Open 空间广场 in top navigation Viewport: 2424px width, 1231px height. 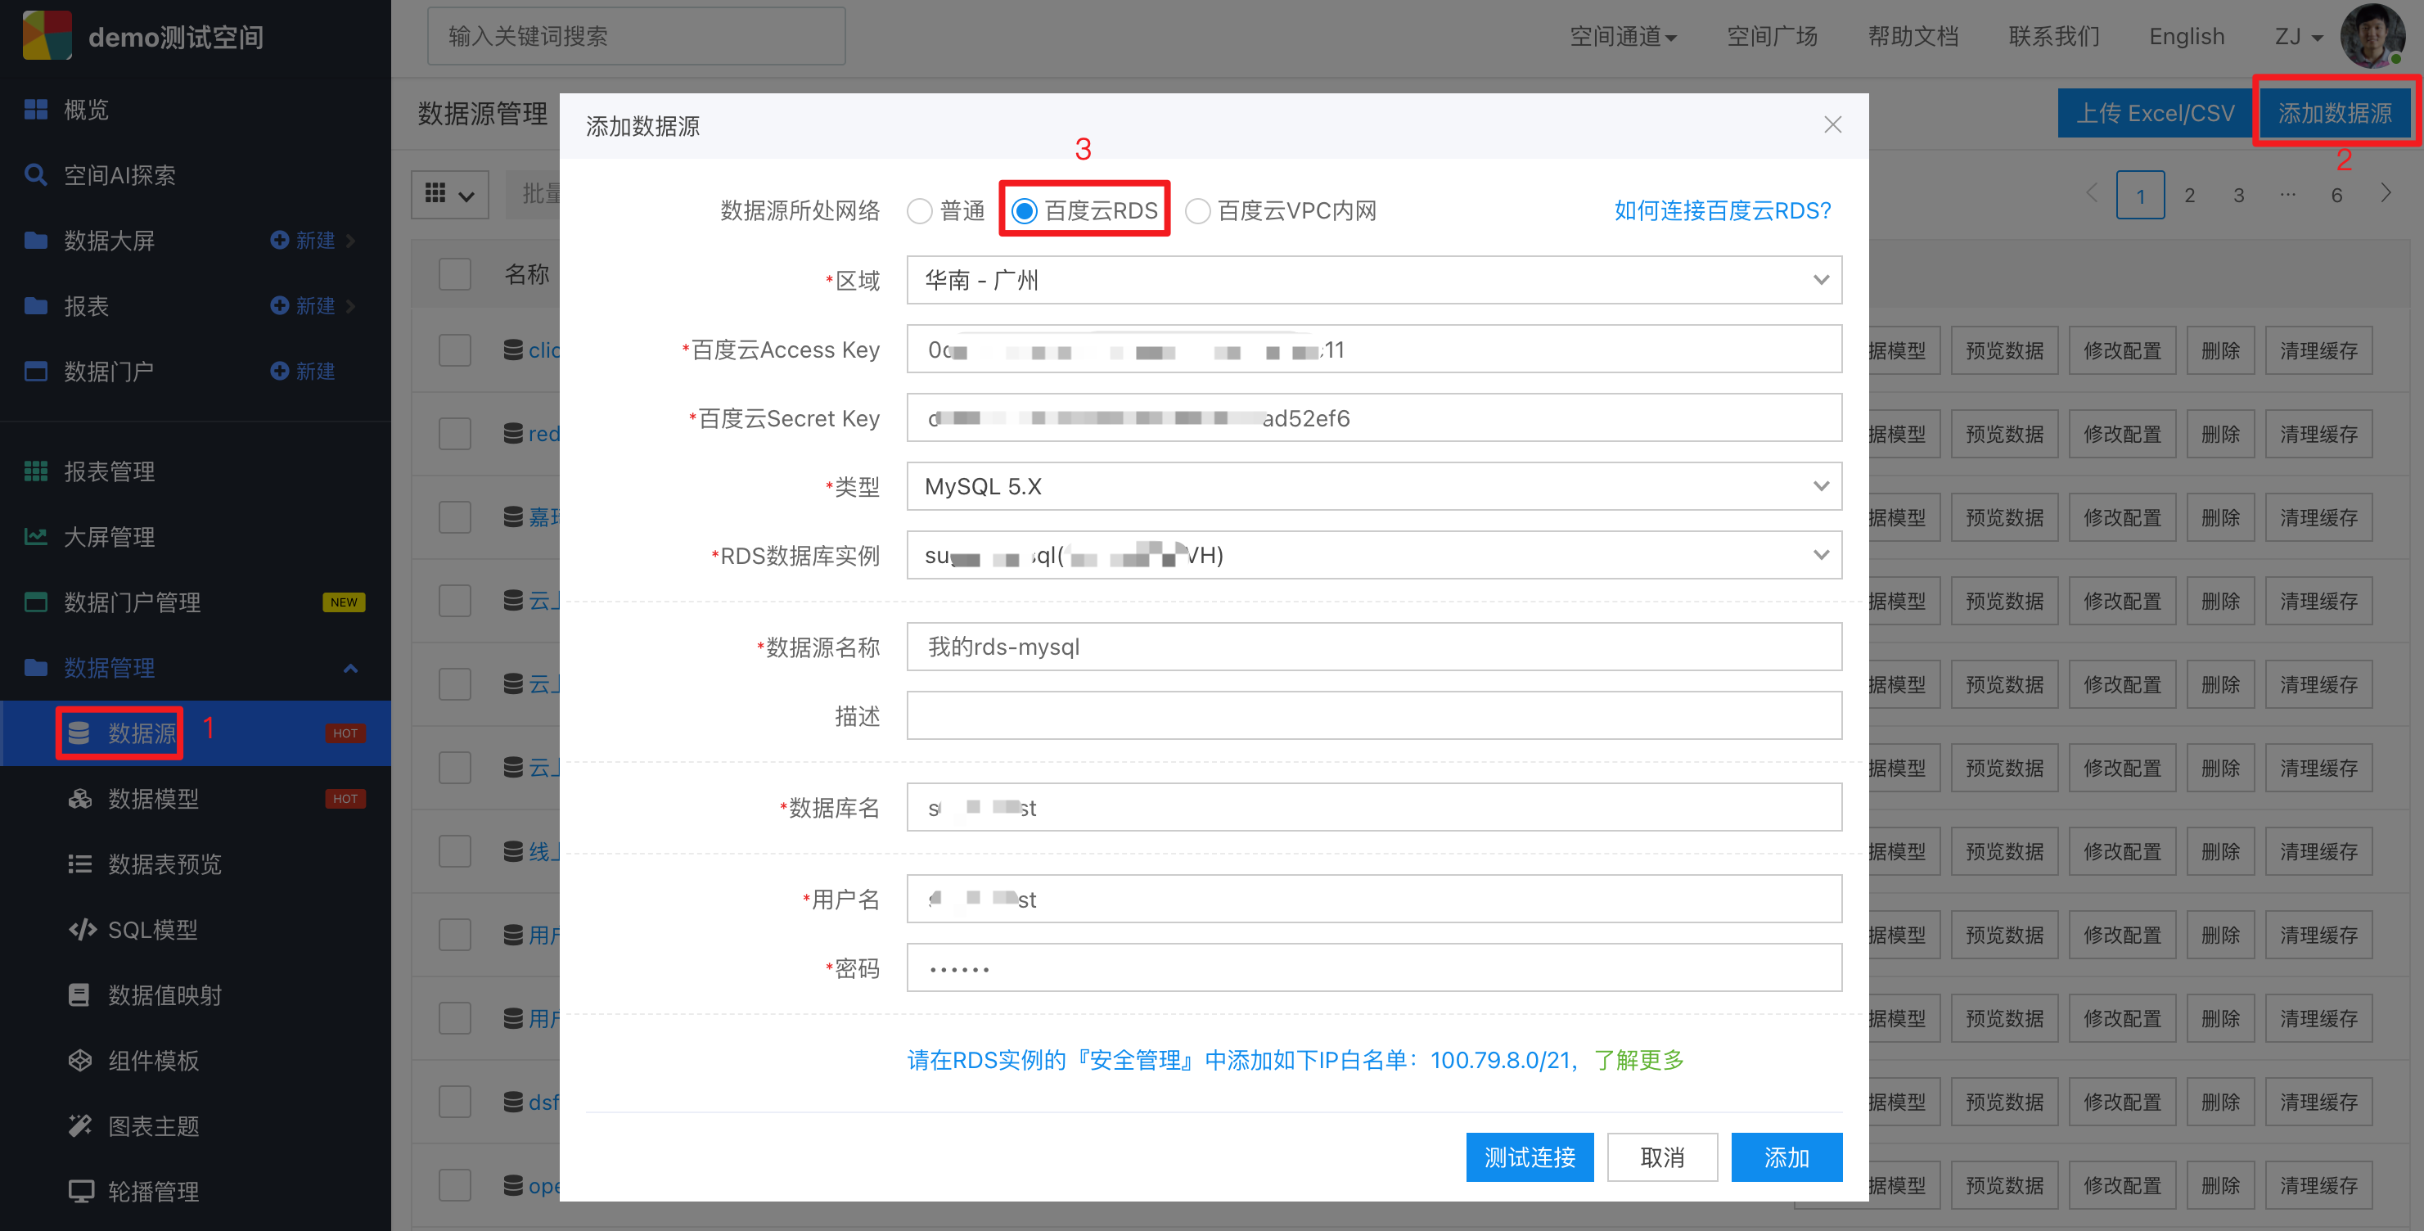coord(1772,37)
